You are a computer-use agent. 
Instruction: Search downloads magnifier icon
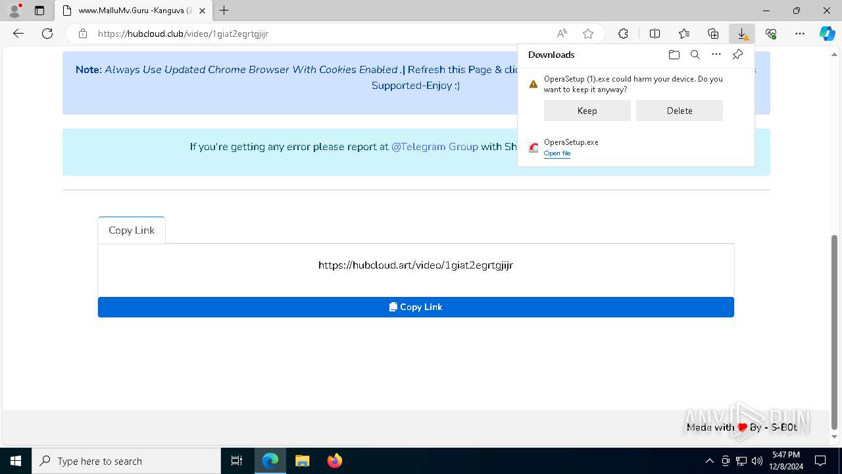[695, 55]
